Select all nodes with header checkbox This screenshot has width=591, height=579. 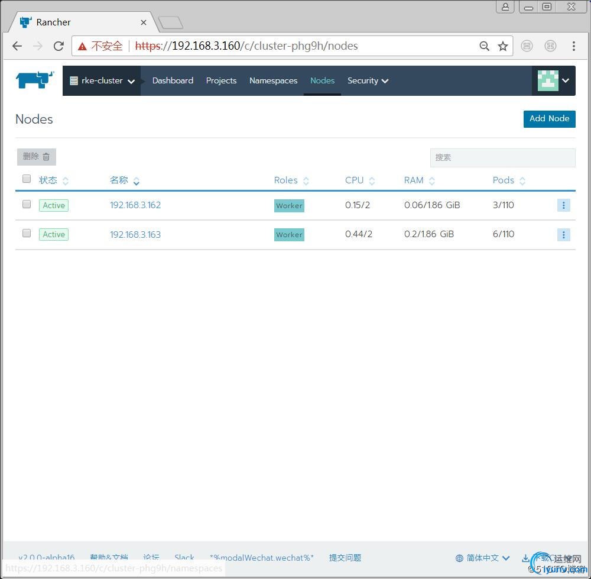(x=27, y=179)
